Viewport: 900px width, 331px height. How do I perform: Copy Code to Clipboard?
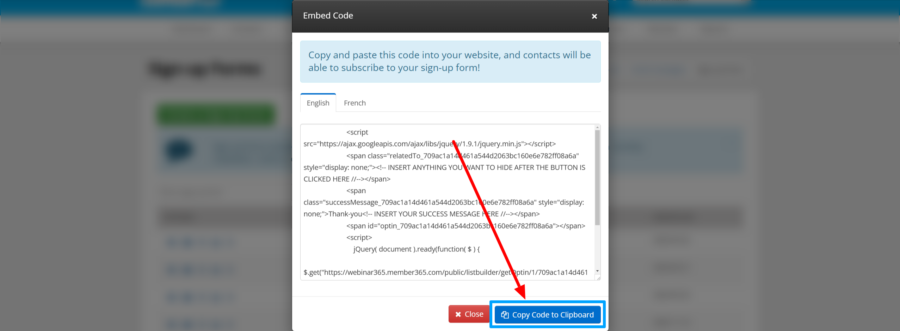(548, 314)
